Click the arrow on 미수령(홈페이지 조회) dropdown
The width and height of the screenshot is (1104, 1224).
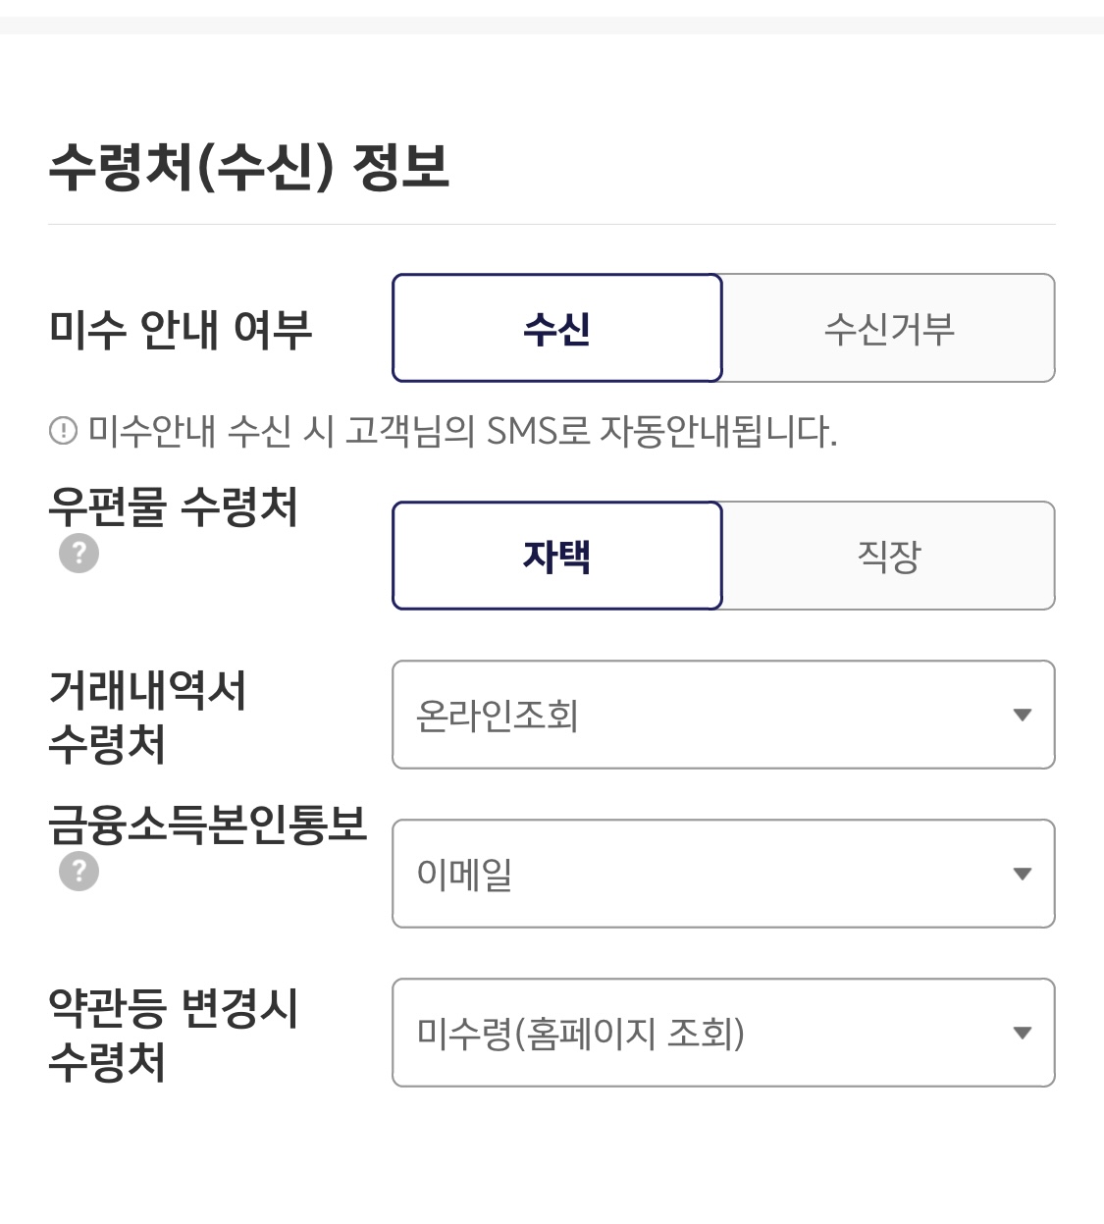coord(1022,1033)
